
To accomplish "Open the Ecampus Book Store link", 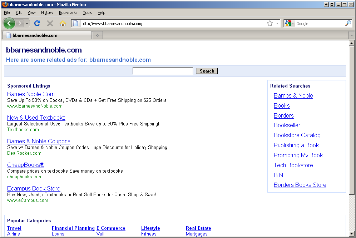I will (x=34, y=188).
